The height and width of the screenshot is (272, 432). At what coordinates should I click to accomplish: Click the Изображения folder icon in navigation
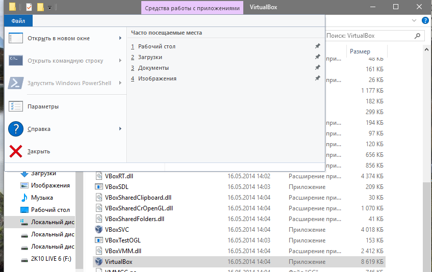pyautogui.click(x=24, y=185)
